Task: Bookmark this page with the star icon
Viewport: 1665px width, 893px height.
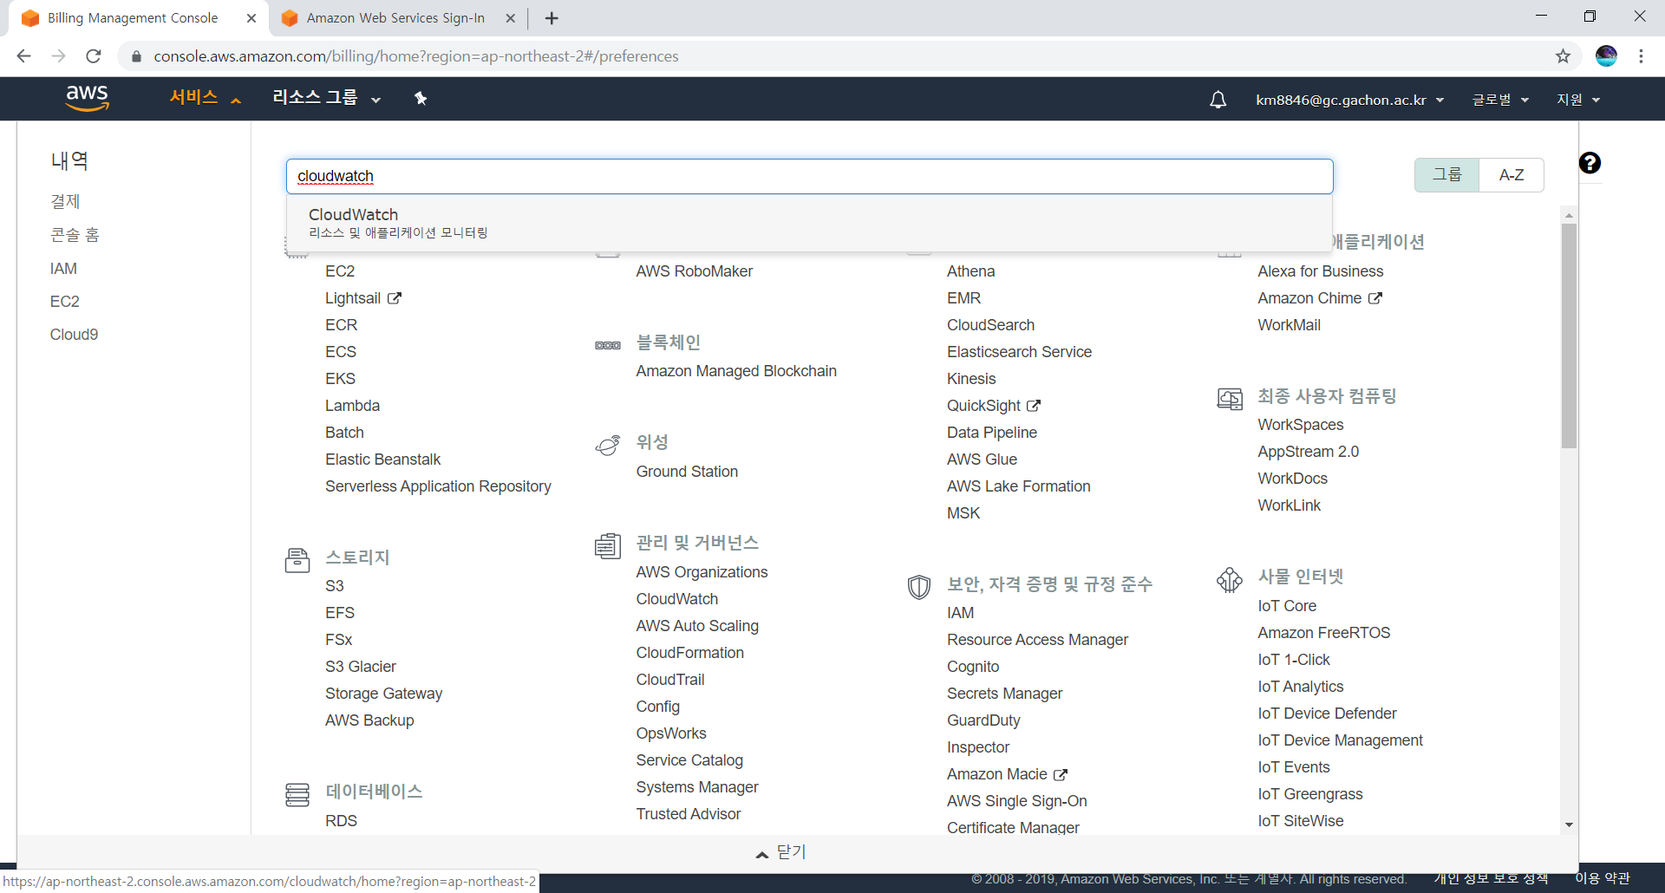Action: coord(1563,56)
